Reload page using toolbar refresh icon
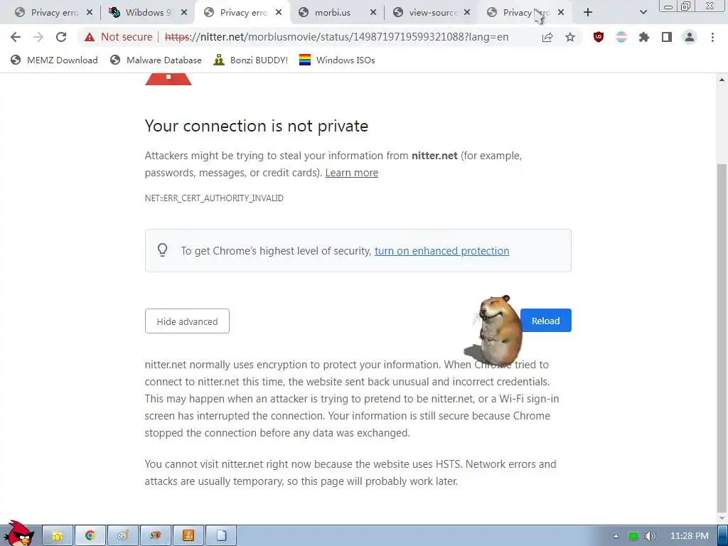This screenshot has width=728, height=546. (x=61, y=37)
